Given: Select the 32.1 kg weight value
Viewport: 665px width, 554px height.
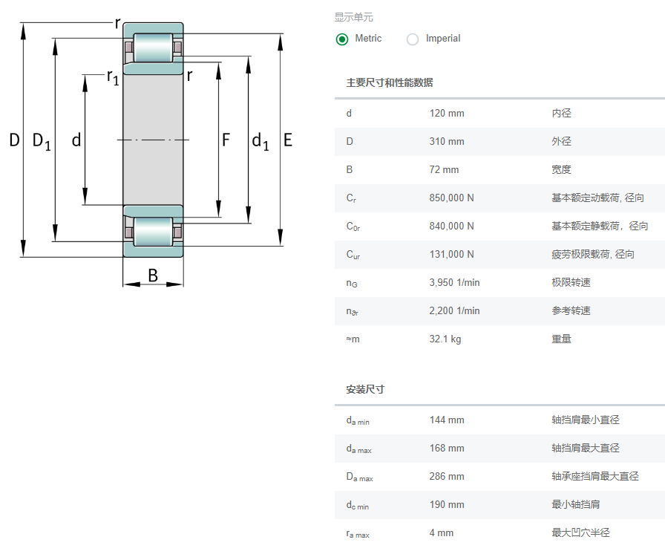Looking at the screenshot, I should (445, 339).
